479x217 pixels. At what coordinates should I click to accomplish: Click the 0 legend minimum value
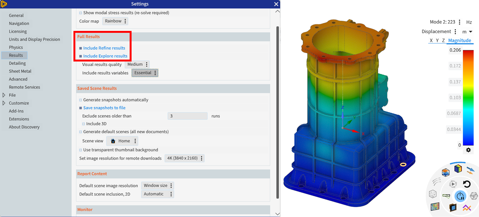coord(460,145)
